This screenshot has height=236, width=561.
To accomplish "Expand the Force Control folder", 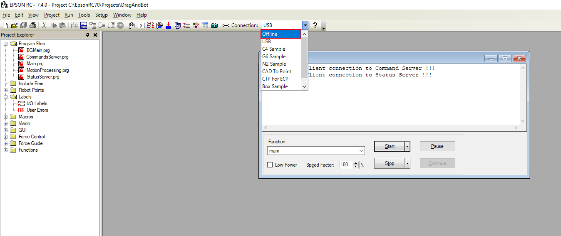I will 6,137.
